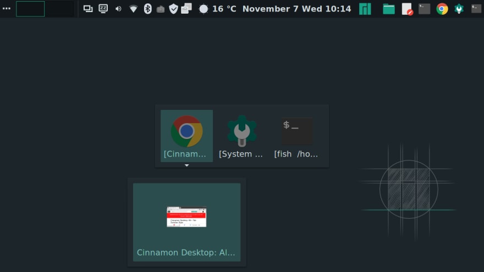Click the arrow below the Chrome entry
This screenshot has width=484, height=272.
click(x=187, y=165)
